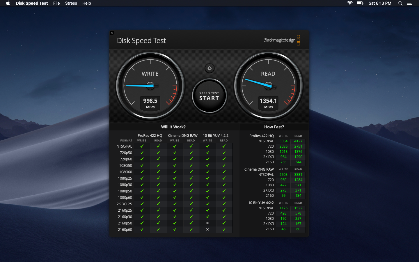Open the settings gear above Start button

pos(210,68)
